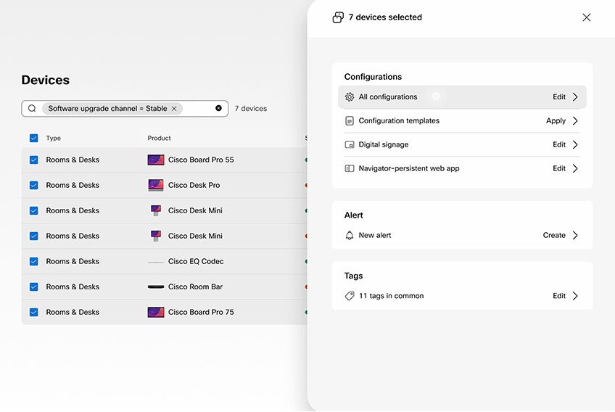Image resolution: width=615 pixels, height=412 pixels.
Task: Click the Cisco Room Bar product name
Action: [x=195, y=287]
